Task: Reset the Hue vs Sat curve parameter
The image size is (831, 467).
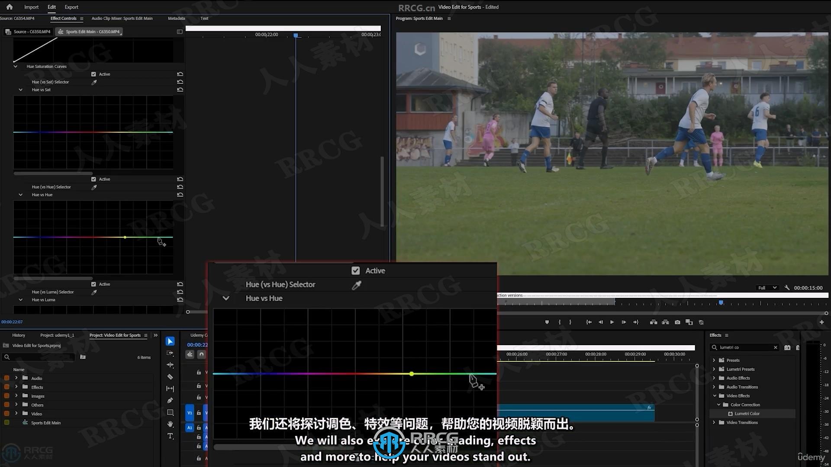Action: [180, 90]
